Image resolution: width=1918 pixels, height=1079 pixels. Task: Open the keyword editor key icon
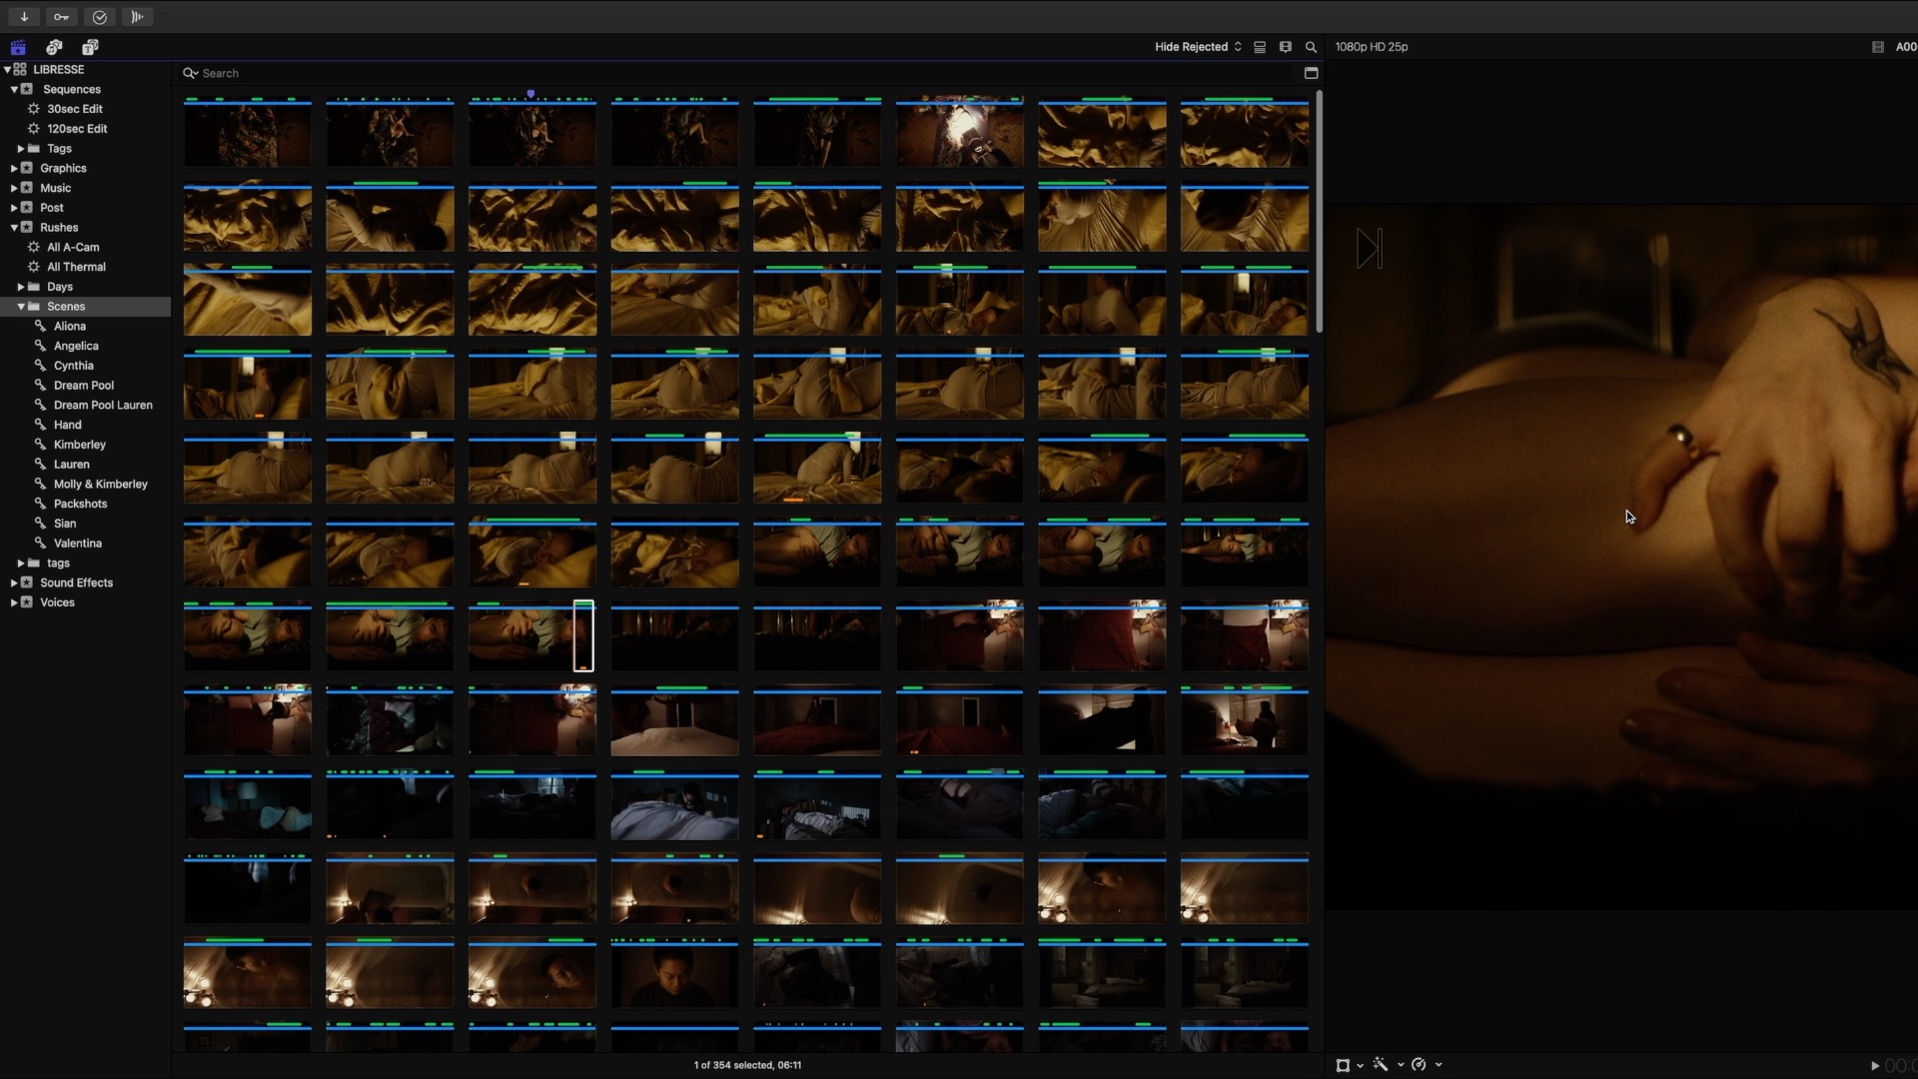tap(61, 16)
